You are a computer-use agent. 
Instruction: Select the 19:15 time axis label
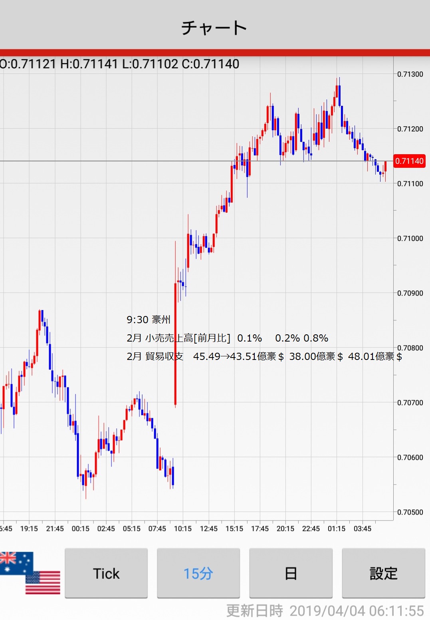pyautogui.click(x=29, y=529)
